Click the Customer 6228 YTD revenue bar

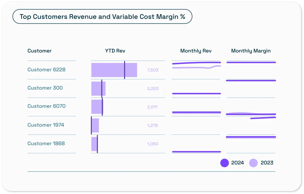(x=114, y=70)
